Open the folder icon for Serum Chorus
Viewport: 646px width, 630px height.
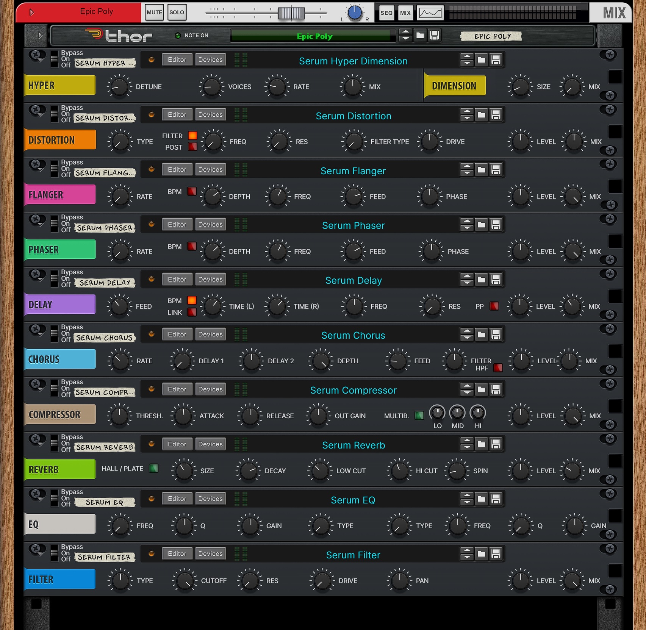(481, 335)
